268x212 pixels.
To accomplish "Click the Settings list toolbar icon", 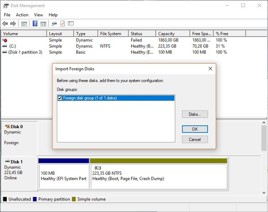I will [x=71, y=23].
